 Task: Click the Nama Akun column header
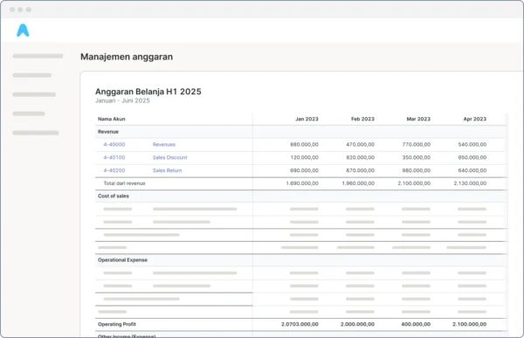[x=111, y=119]
